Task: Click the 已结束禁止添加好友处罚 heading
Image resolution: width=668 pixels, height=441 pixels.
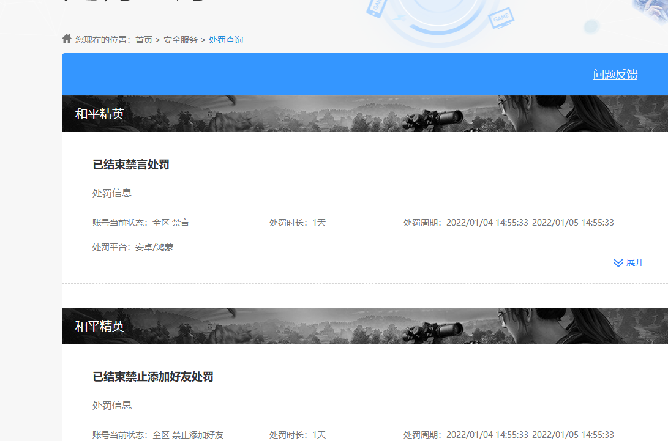Action: tap(152, 377)
